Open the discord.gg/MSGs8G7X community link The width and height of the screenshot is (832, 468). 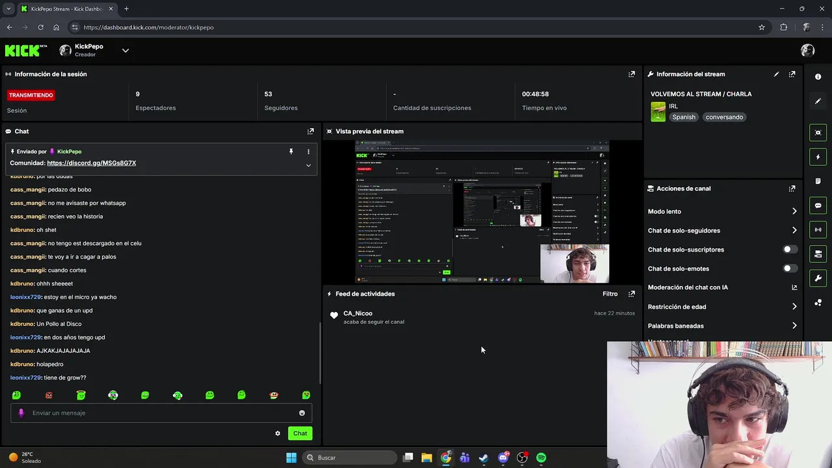(x=92, y=163)
